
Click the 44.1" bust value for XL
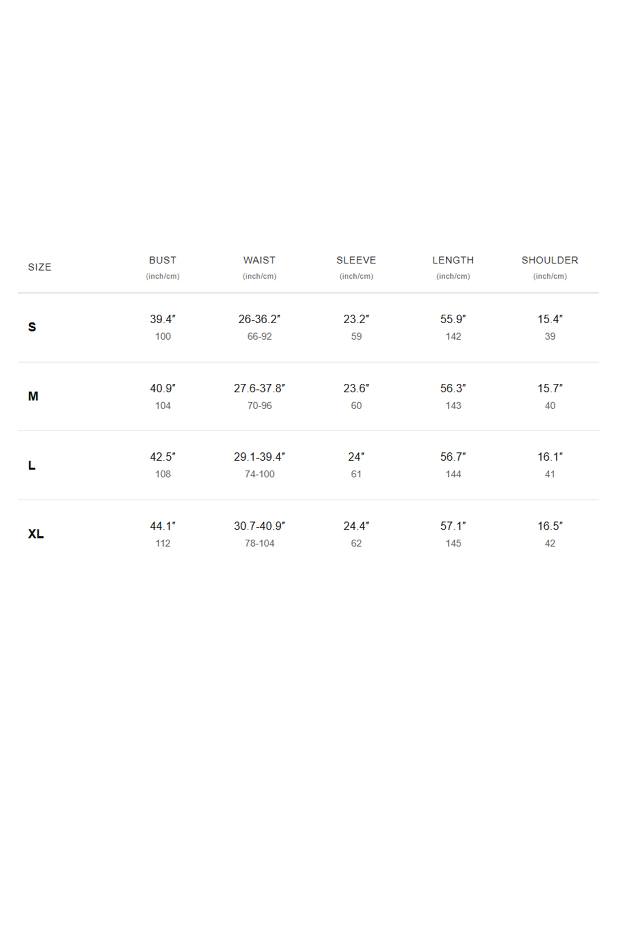(163, 526)
